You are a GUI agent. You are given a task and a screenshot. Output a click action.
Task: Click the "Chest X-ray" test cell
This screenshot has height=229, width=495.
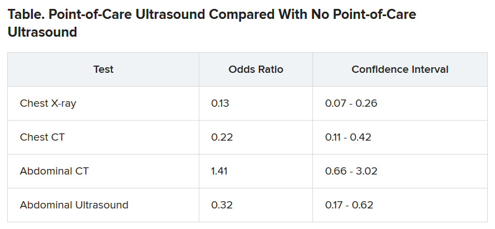point(48,103)
